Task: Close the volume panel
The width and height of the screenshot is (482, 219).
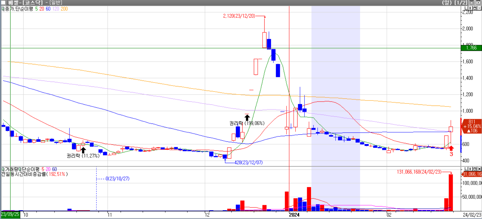Action: click(x=479, y=169)
